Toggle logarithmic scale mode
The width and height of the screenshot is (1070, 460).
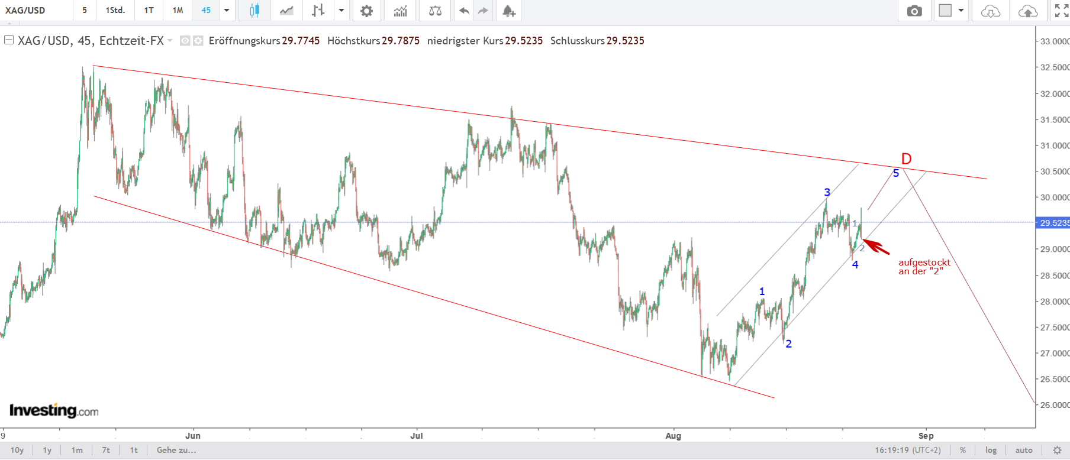pyautogui.click(x=991, y=451)
